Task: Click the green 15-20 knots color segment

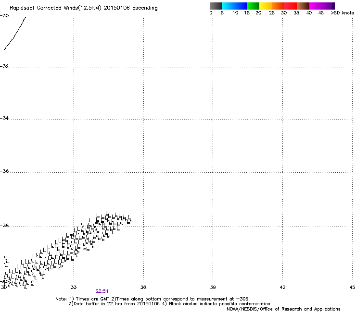Action: (x=253, y=6)
